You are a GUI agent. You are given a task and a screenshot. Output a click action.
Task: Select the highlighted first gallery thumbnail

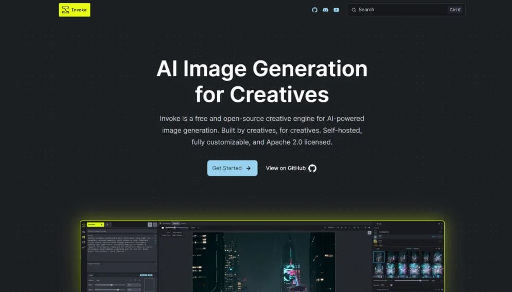pyautogui.click(x=379, y=256)
